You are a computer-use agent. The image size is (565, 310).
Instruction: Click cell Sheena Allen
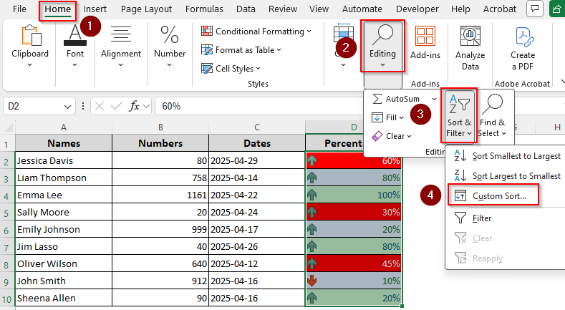(x=64, y=298)
